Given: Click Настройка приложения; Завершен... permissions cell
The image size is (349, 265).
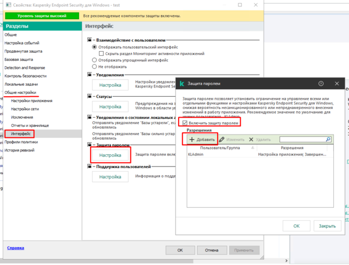Looking at the screenshot, I should [x=292, y=154].
